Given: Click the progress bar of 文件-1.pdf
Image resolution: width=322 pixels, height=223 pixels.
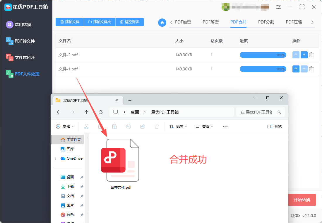Looking at the screenshot, I should 263,69.
